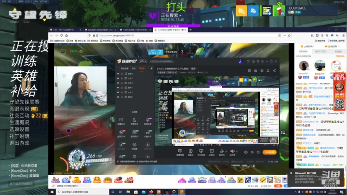The height and width of the screenshot is (195, 347).
Task: Open streaming software settings gear
Action: [x=258, y=152]
